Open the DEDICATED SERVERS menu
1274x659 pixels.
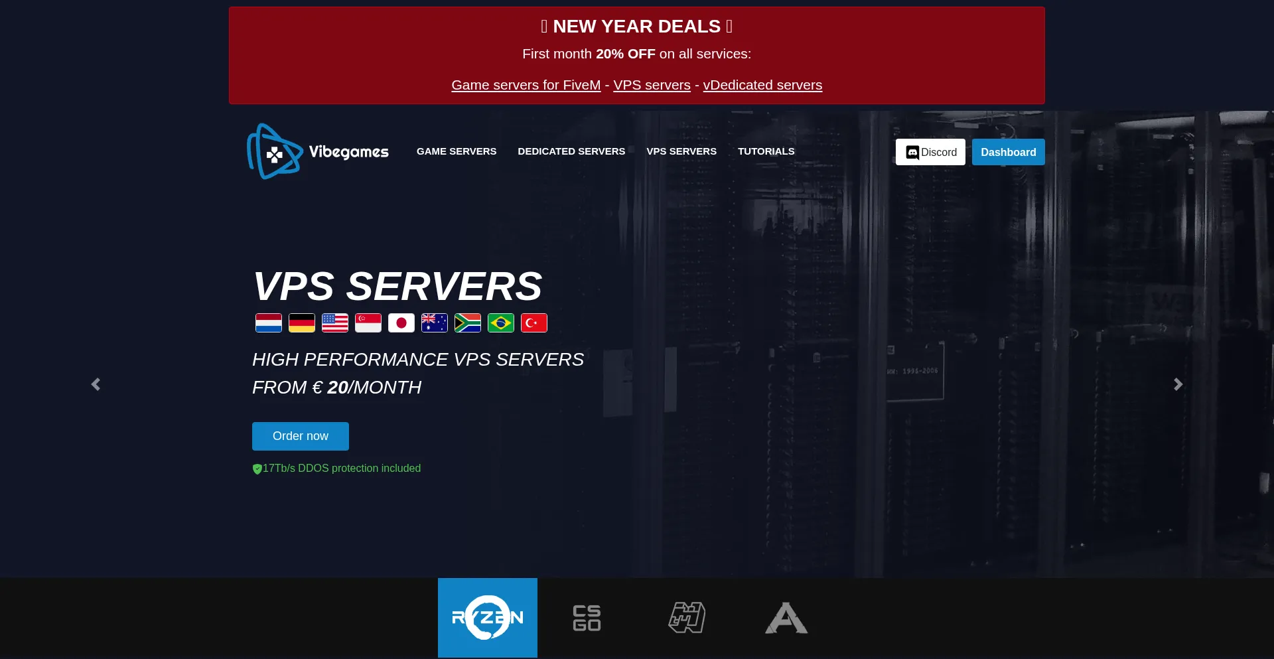tap(571, 151)
